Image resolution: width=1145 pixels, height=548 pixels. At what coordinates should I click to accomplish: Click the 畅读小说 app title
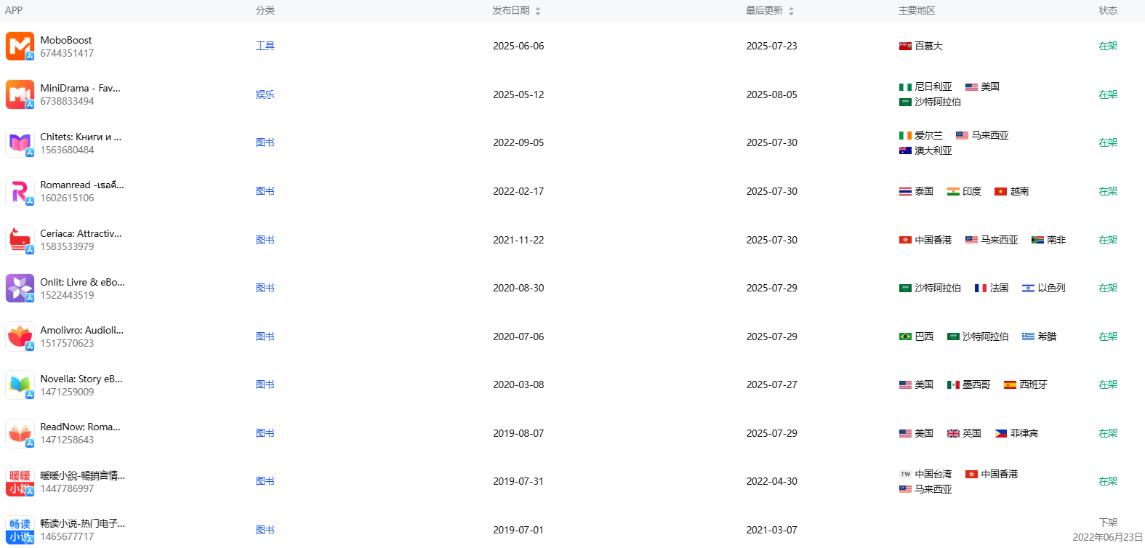pyautogui.click(x=82, y=523)
